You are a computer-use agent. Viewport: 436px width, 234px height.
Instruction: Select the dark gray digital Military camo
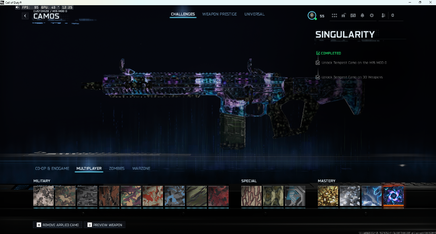tap(87, 196)
